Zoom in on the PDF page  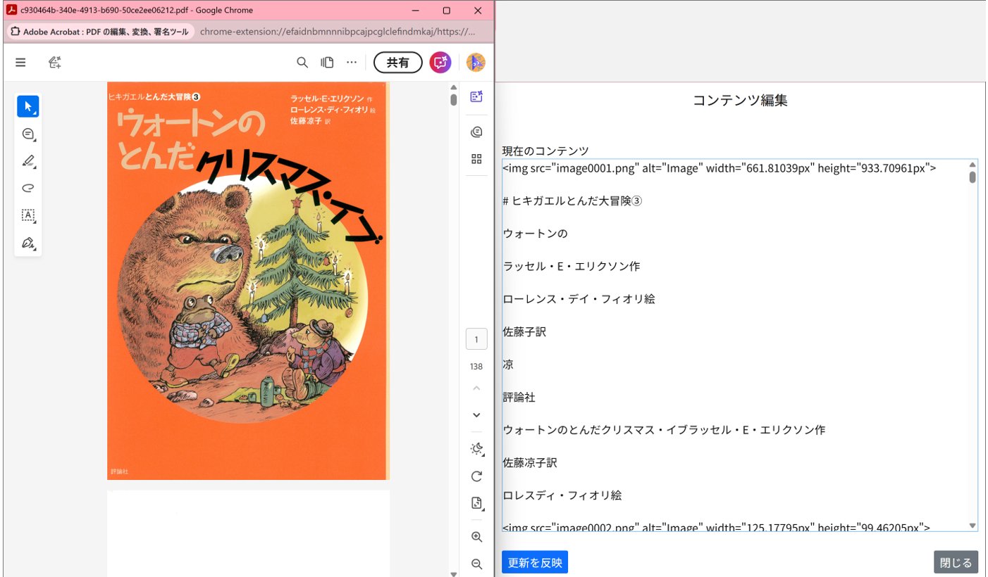click(x=476, y=537)
